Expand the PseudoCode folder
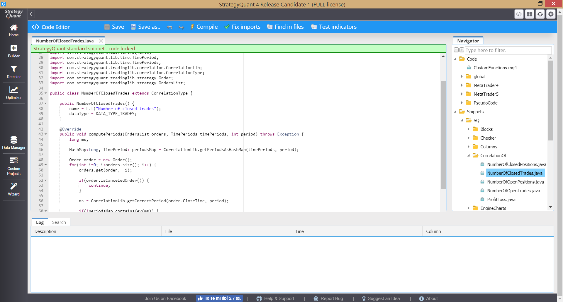563x302 pixels. point(462,103)
